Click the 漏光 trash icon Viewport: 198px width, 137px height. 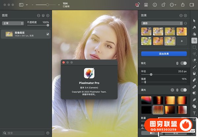[177, 90]
